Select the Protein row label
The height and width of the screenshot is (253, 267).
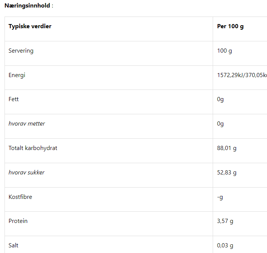click(18, 221)
